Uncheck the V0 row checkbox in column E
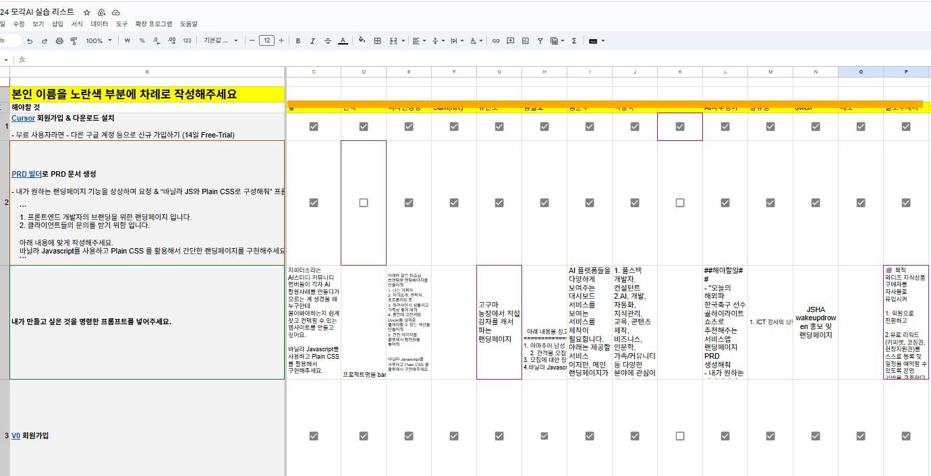The image size is (931, 476). click(x=409, y=436)
